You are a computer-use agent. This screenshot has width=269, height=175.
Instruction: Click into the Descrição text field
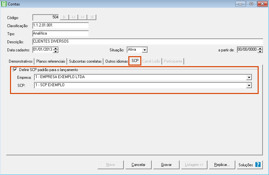coord(147,42)
